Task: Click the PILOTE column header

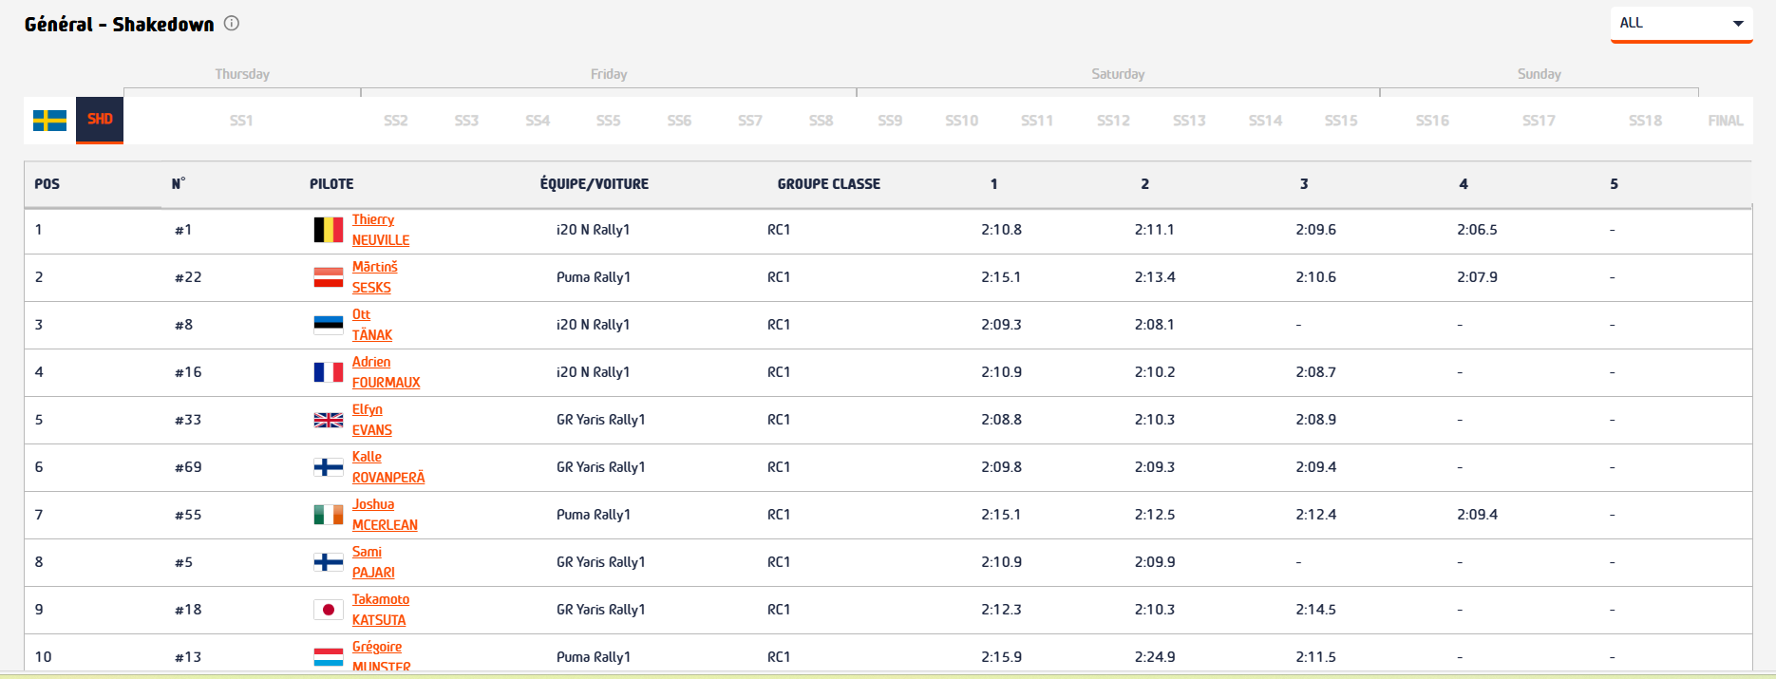Action: click(331, 184)
